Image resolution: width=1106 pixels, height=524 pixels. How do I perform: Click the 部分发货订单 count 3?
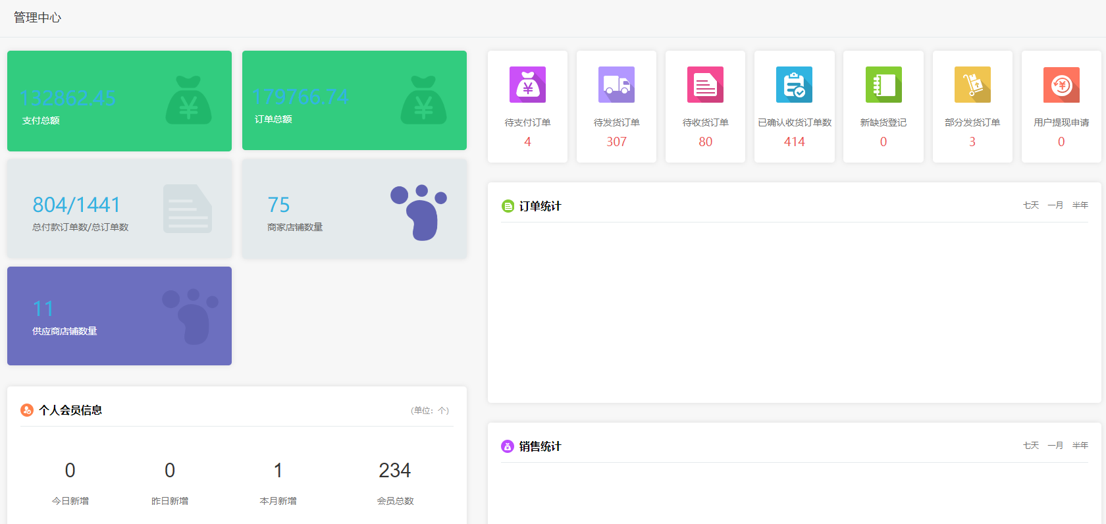972,142
